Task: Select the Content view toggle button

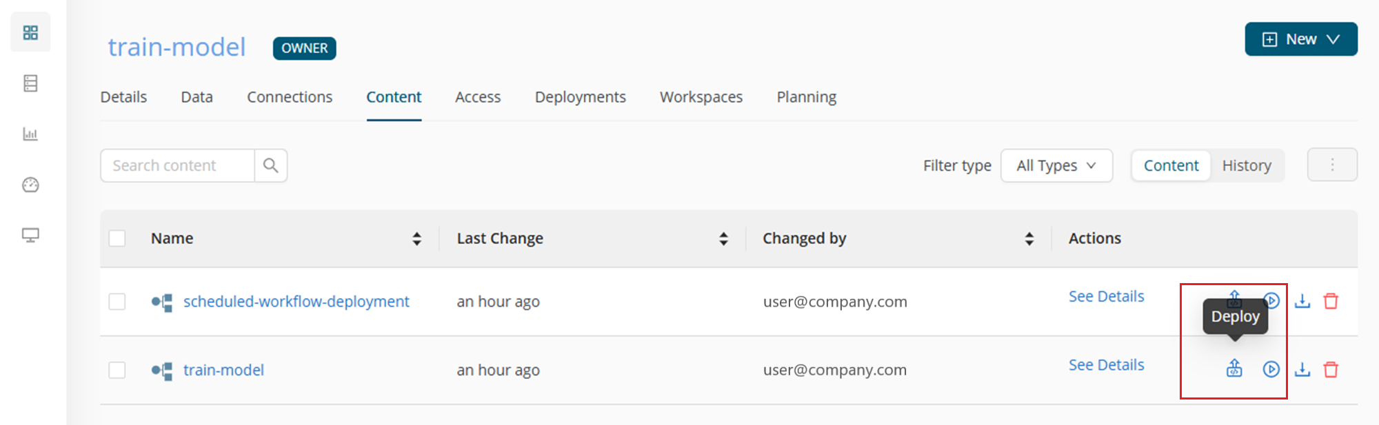Action: pos(1171,165)
